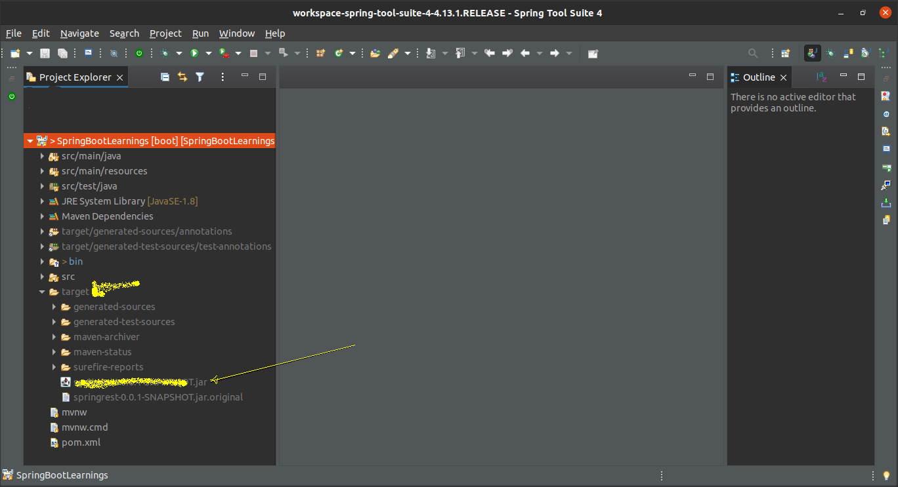Close the Outline view tab
The width and height of the screenshot is (898, 487).
(783, 77)
